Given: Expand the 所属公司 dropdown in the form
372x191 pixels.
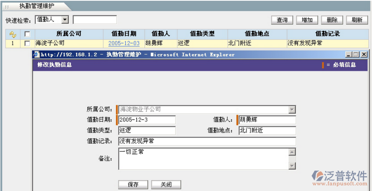Looking at the screenshot, I should pos(292,109).
